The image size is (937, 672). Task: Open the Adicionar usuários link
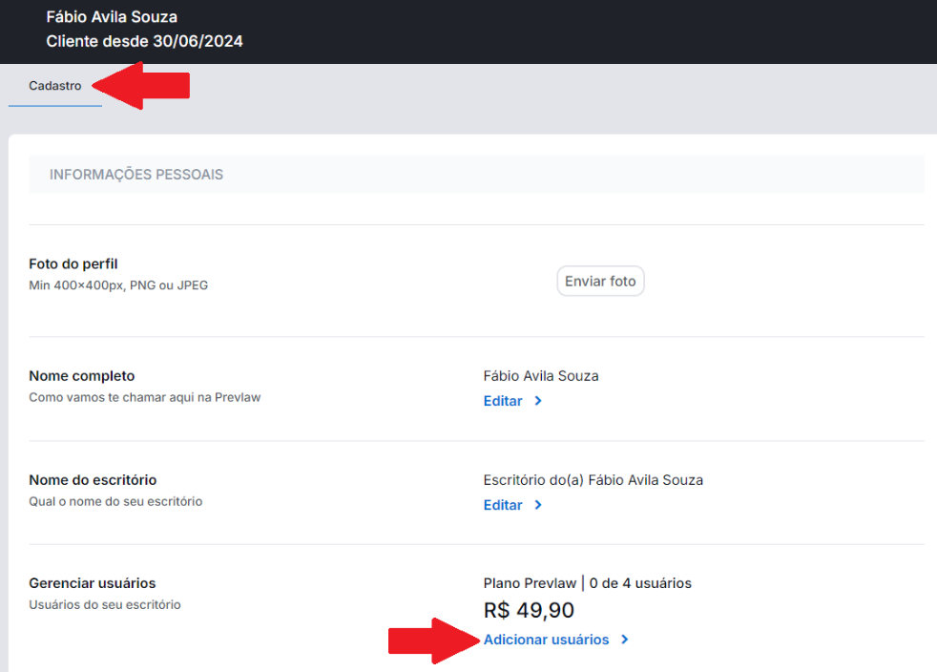546,640
